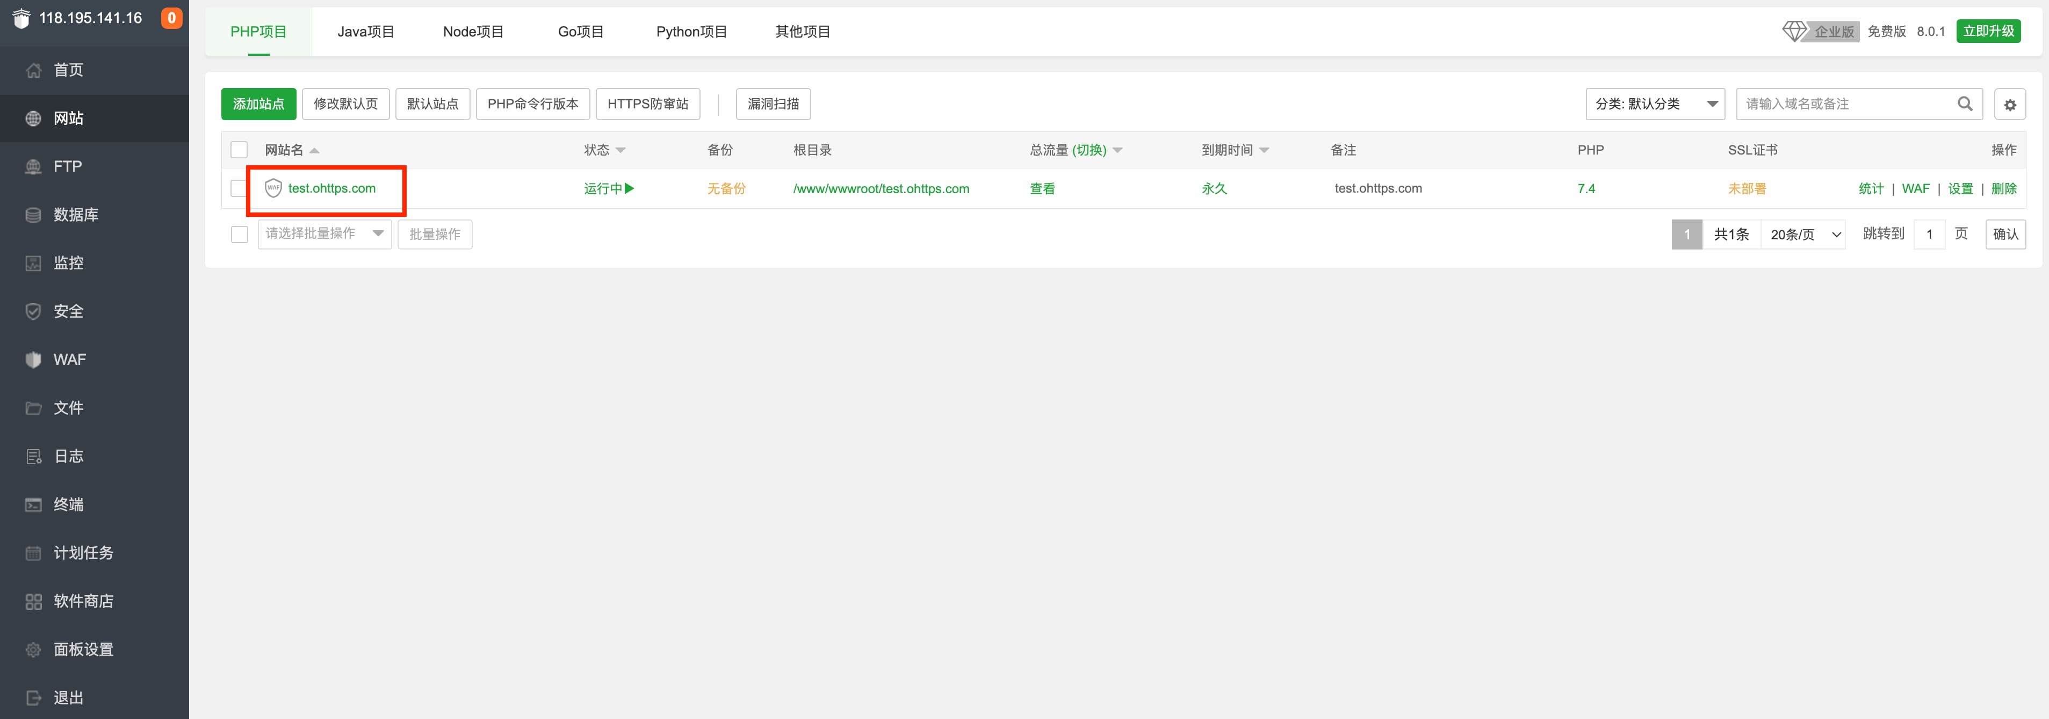Click the 未部署 SSL certificate link

tap(1747, 188)
